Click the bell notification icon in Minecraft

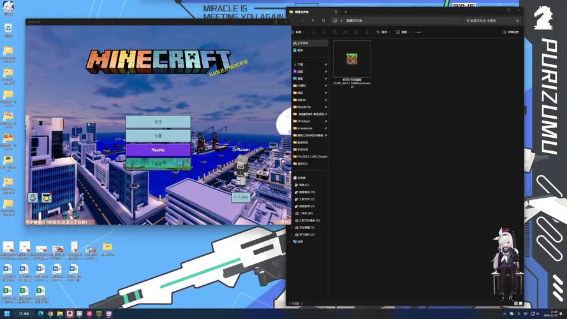coord(47,198)
